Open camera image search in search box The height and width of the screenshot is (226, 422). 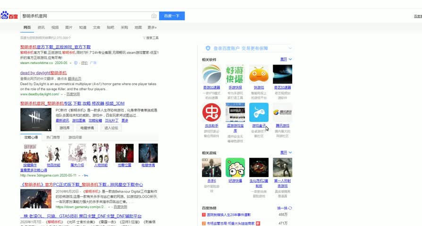154,16
